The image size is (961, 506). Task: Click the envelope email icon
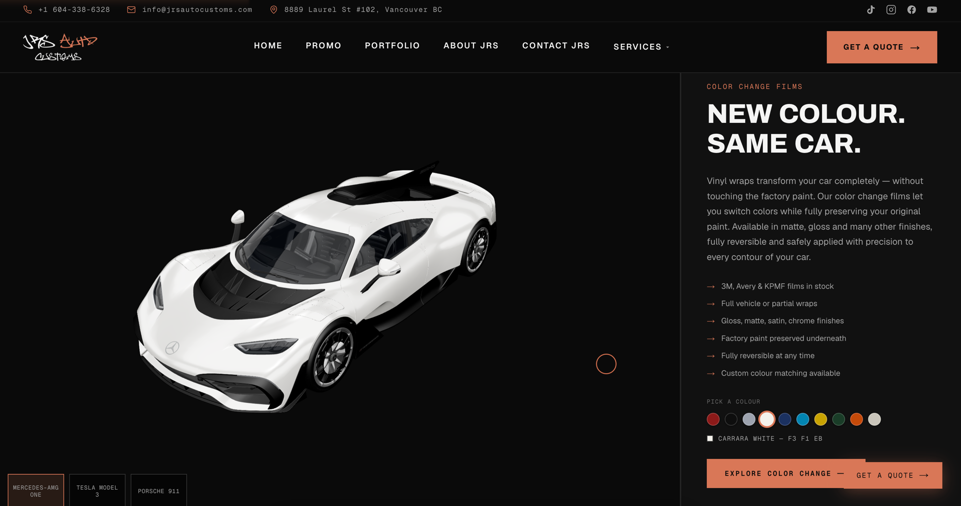coord(131,10)
